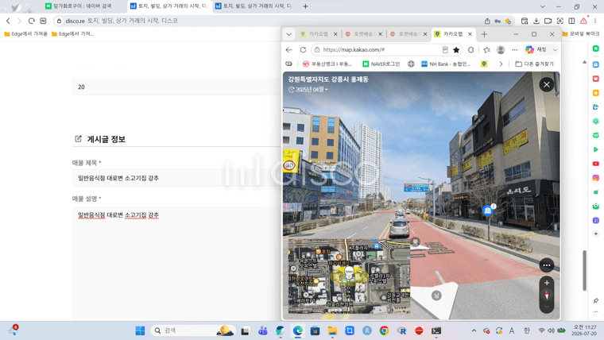Screen dimensions: 604x340
Task: Refresh the Kakao map page in Edge
Action: pyautogui.click(x=303, y=50)
